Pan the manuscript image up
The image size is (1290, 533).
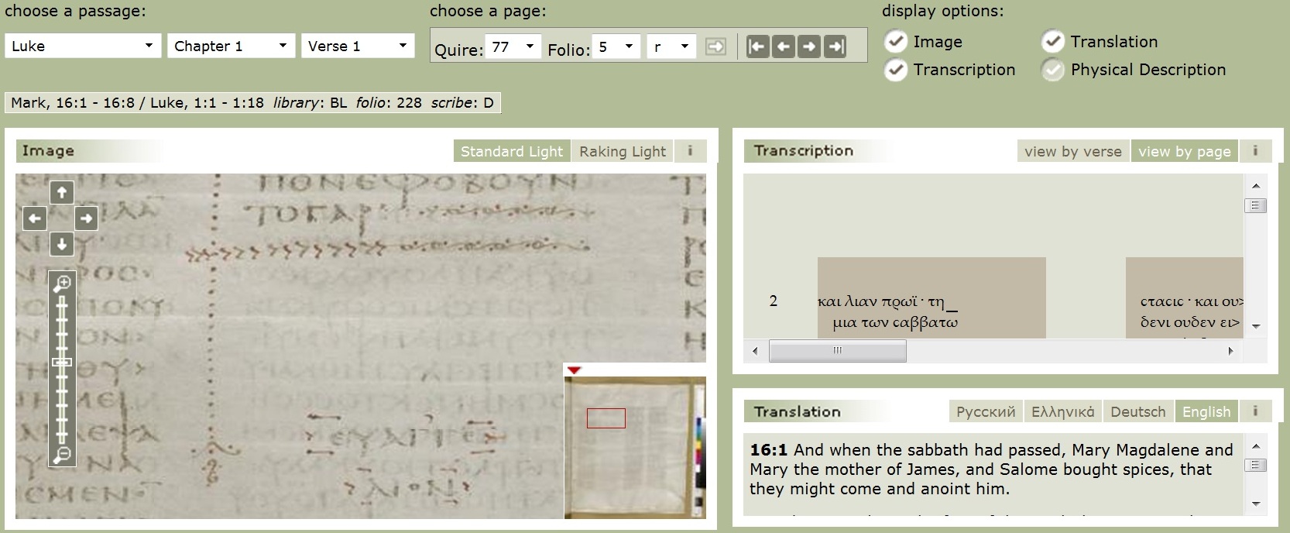pyautogui.click(x=62, y=192)
